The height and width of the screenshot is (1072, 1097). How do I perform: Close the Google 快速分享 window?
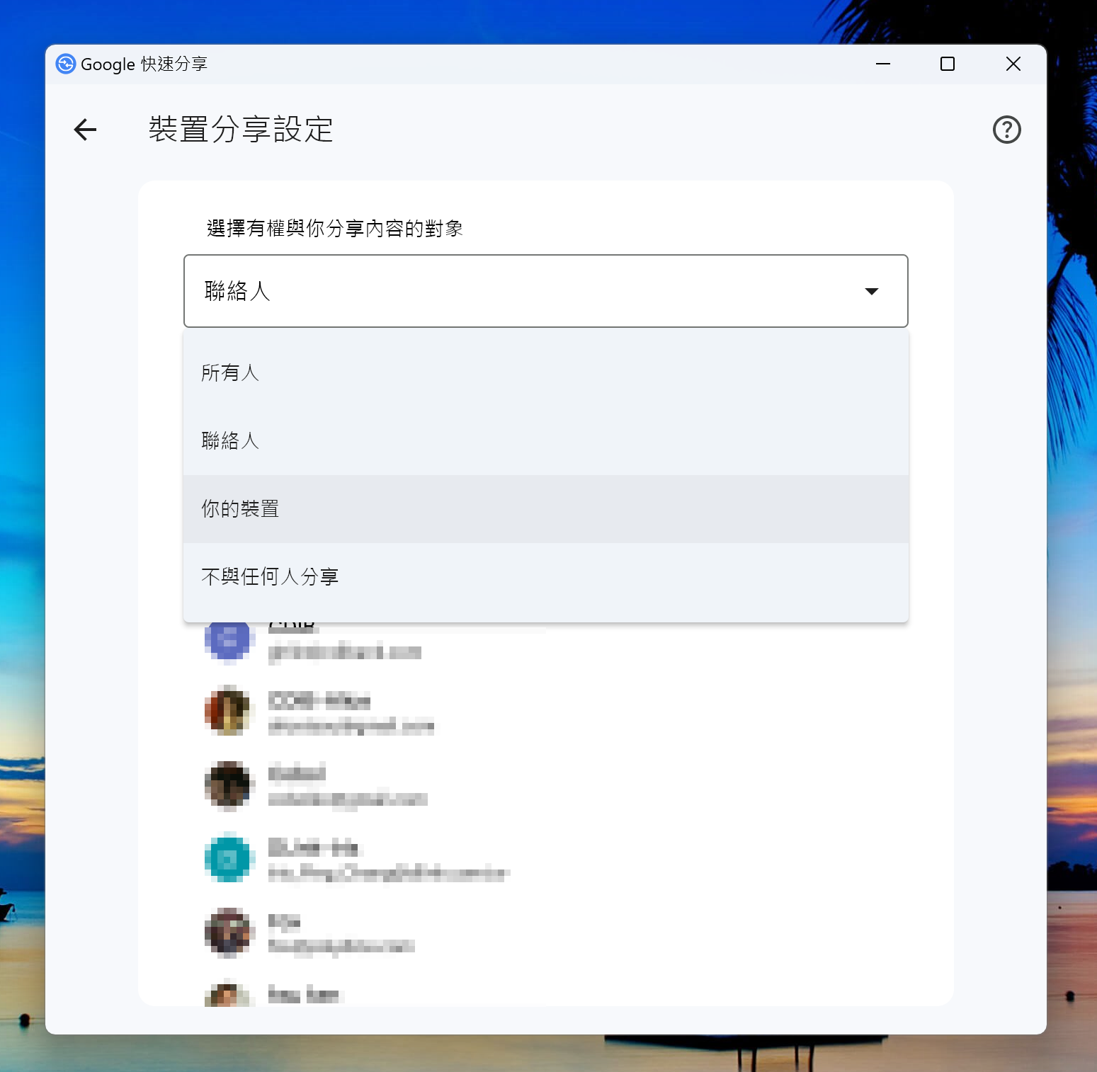coord(1013,64)
